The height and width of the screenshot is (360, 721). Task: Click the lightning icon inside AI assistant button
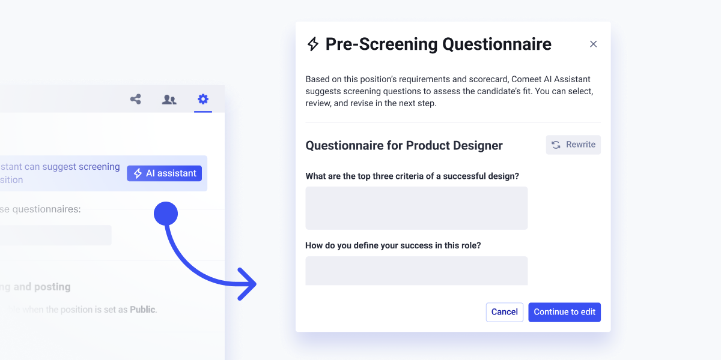[x=137, y=173]
